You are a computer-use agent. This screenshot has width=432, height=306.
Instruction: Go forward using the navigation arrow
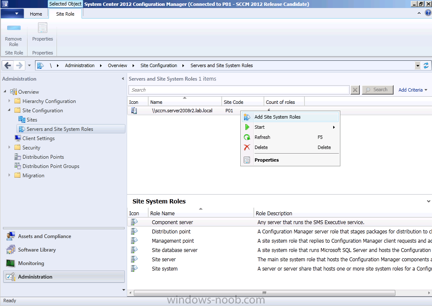click(x=19, y=65)
